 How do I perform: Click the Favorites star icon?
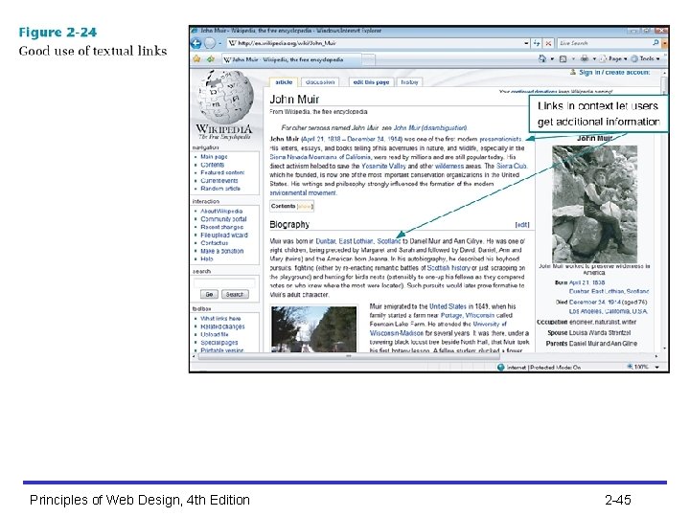196,59
